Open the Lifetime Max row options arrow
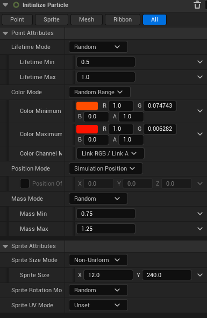 [x=200, y=77]
